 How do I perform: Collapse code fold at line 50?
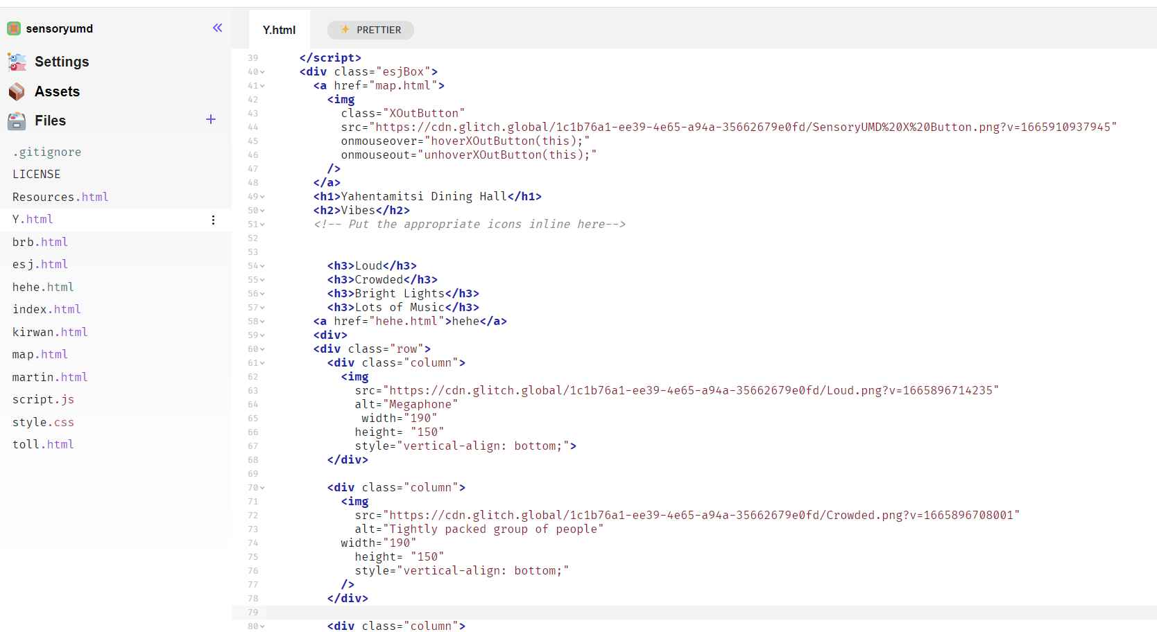point(262,211)
